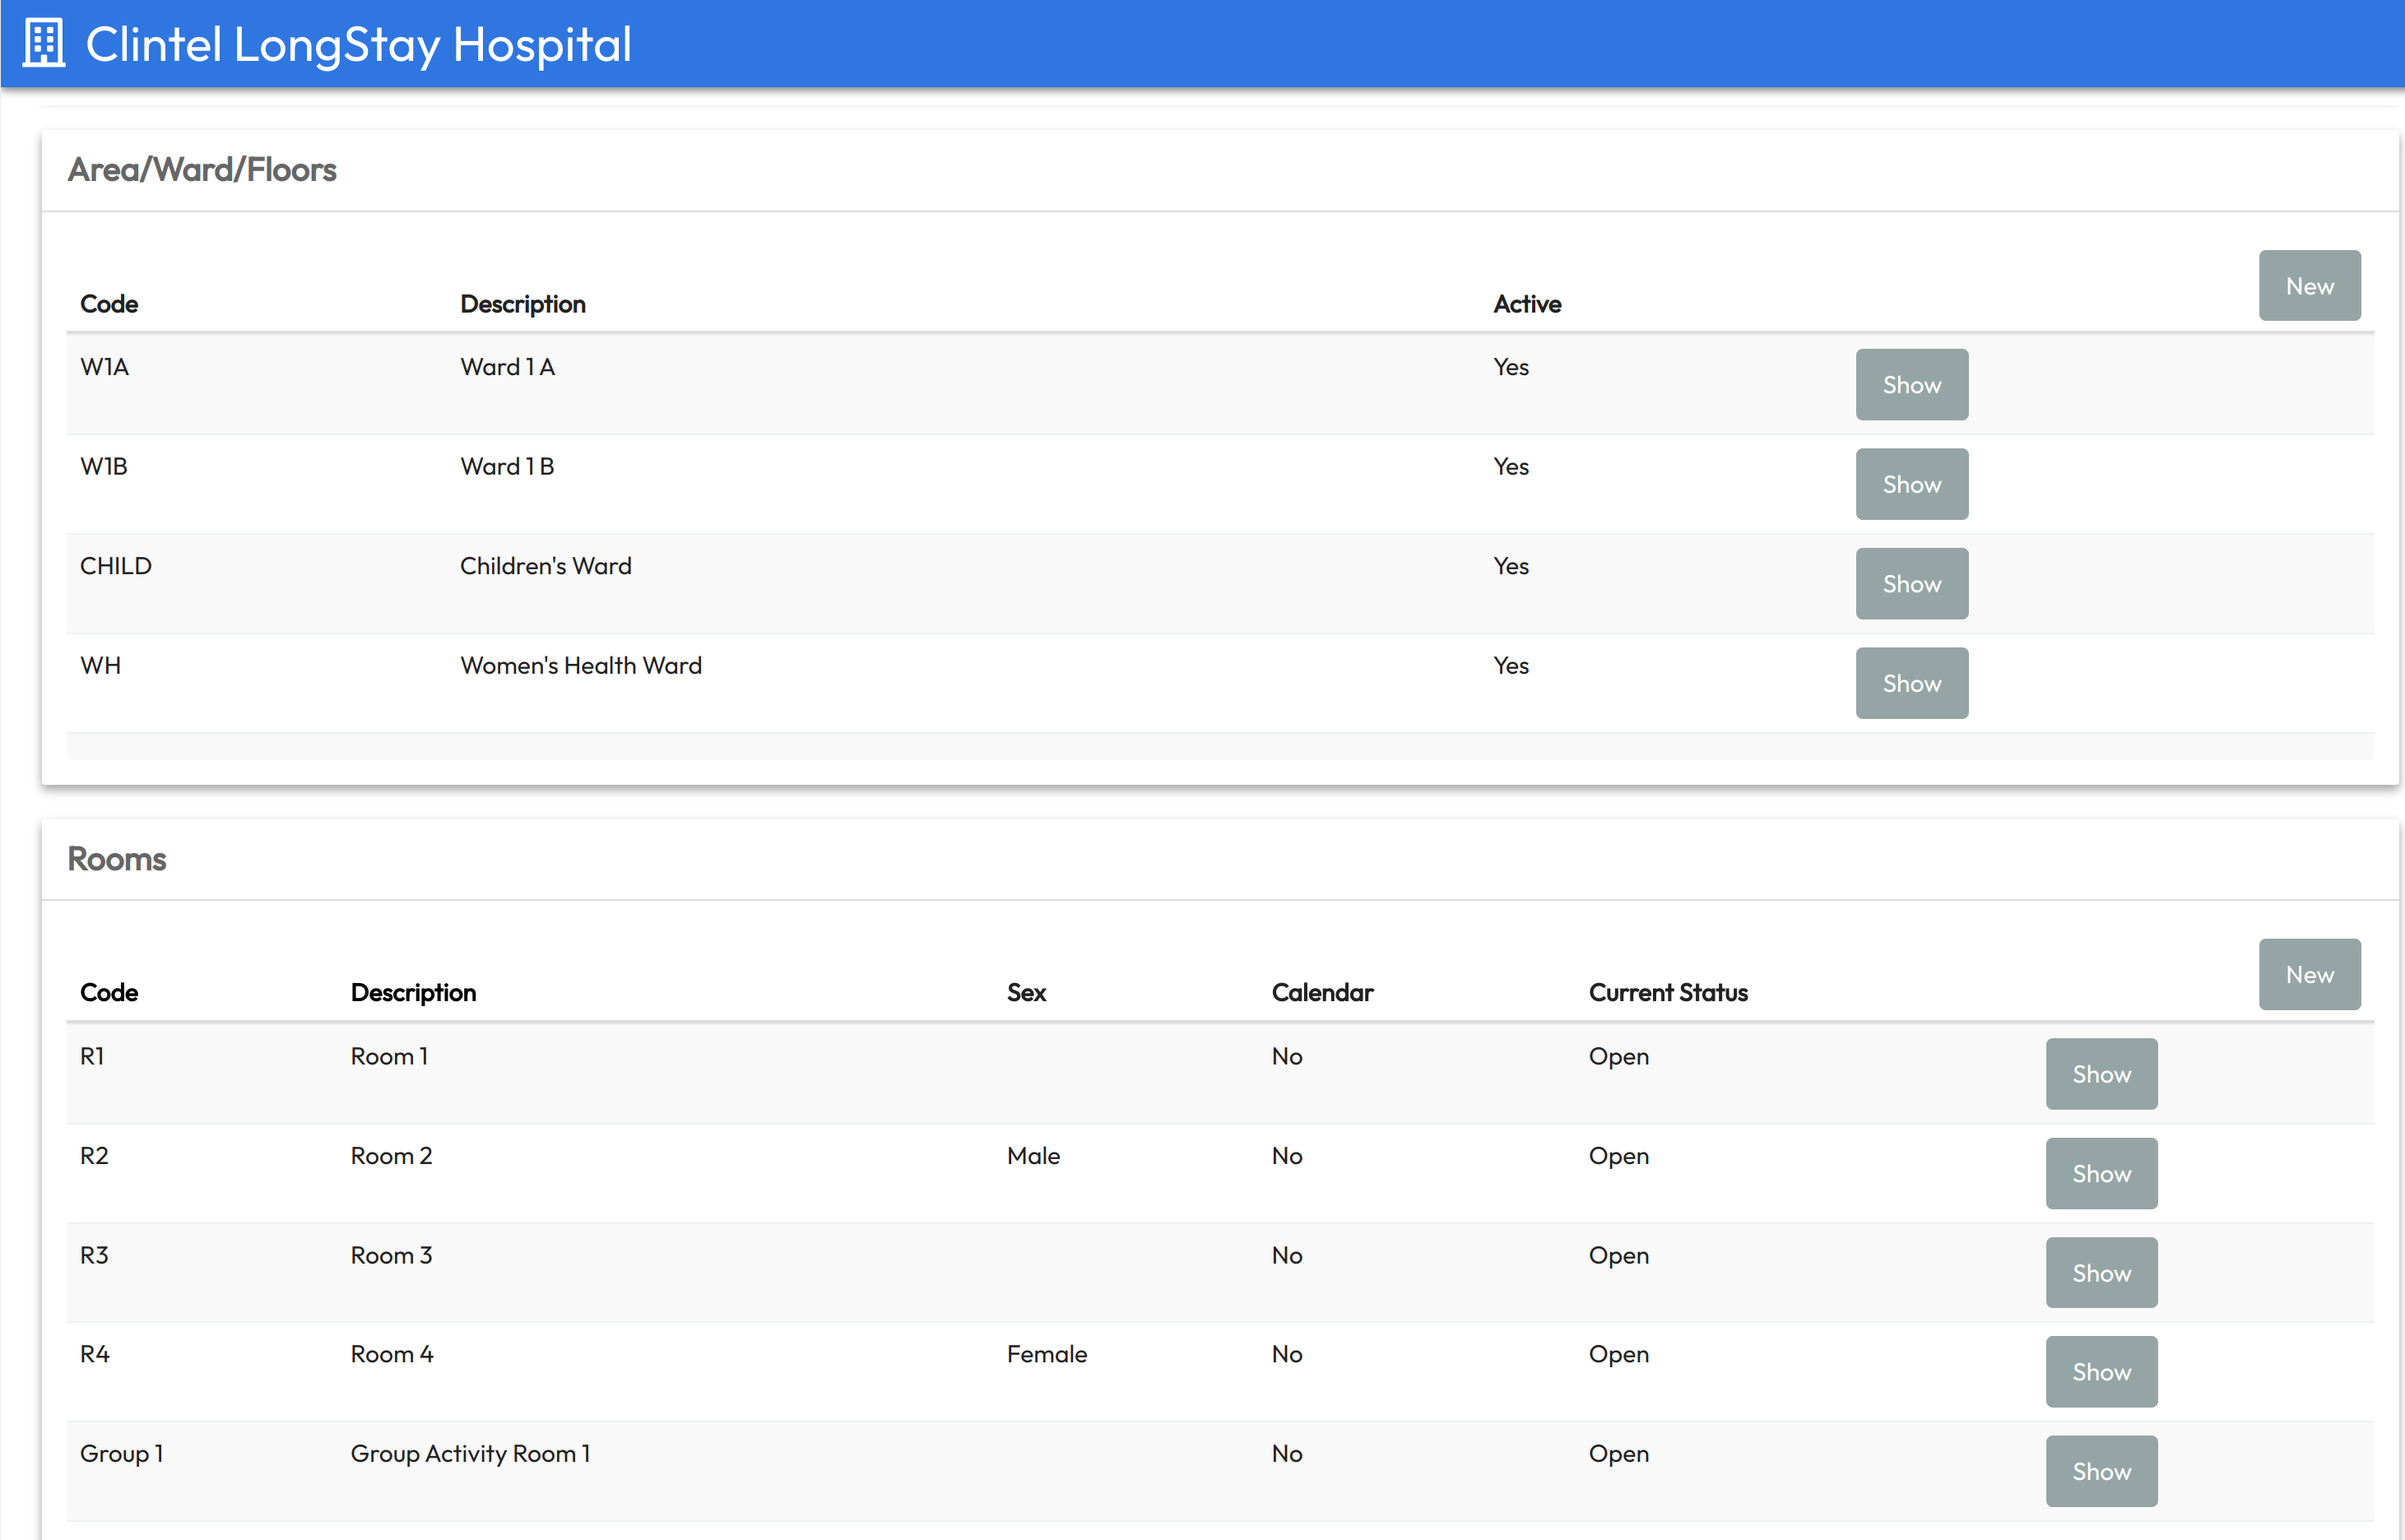Click the hospital building icon
Screen dimensions: 2405x1540
pyautogui.click(x=44, y=44)
